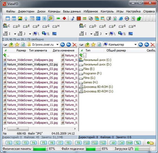Click the lightbulb icon in toolbar
This screenshot has height=153, width=158.
tap(26, 18)
